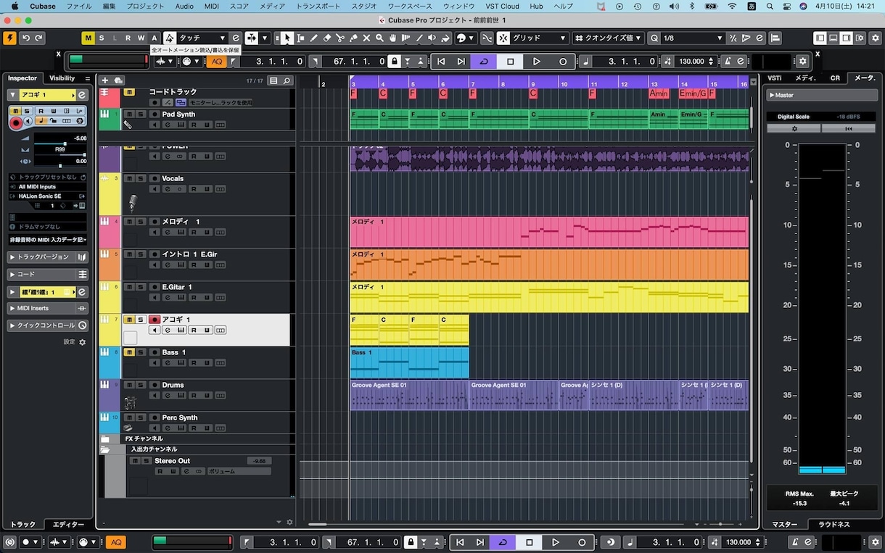Toggle record enable on アコギ 1 track
885x553 pixels.
pos(155,320)
